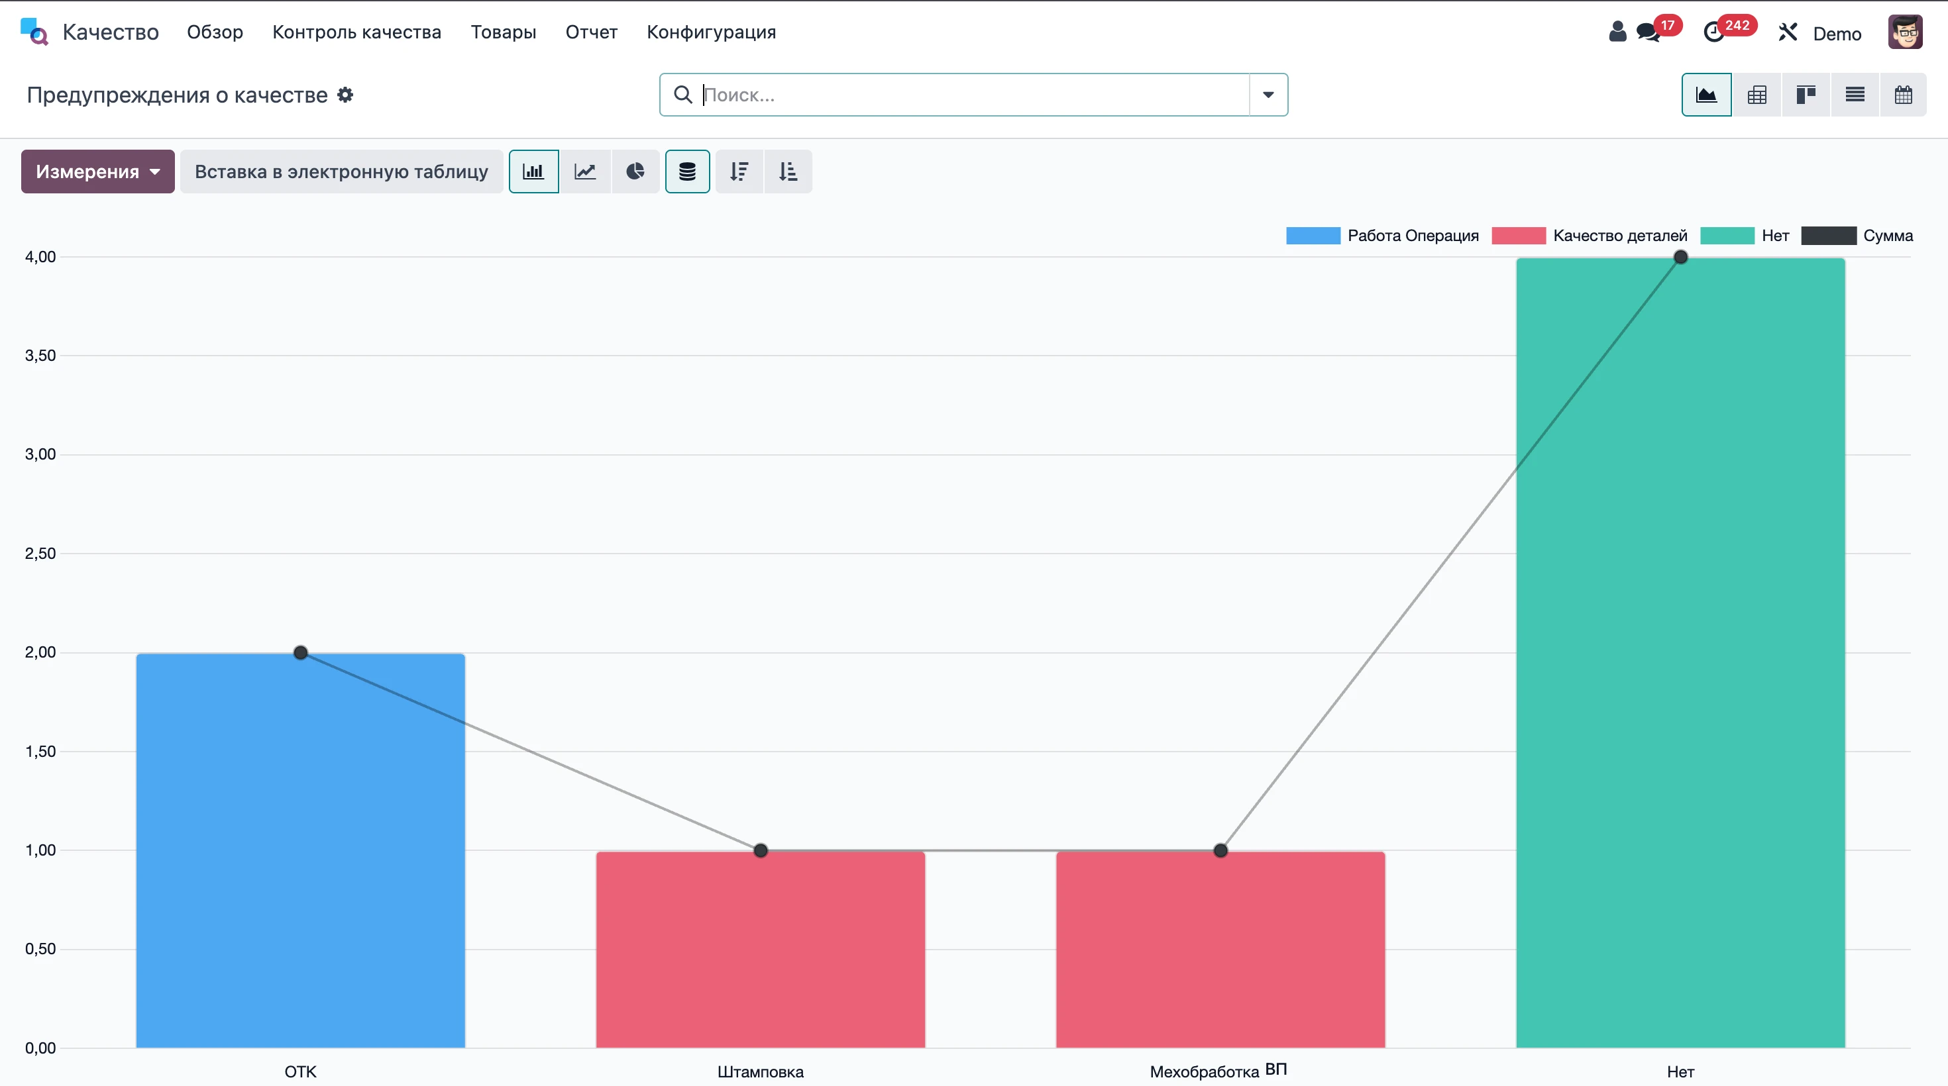Click the green Нет bar

(1680, 653)
